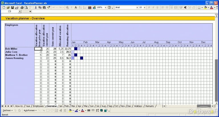The width and height of the screenshot is (219, 117).
Task: Toggle Bold formatting
Action: (x=149, y=7)
